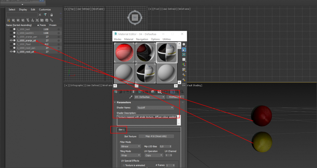Click the Reset Map/Material trash icon

pyautogui.click(x=133, y=92)
